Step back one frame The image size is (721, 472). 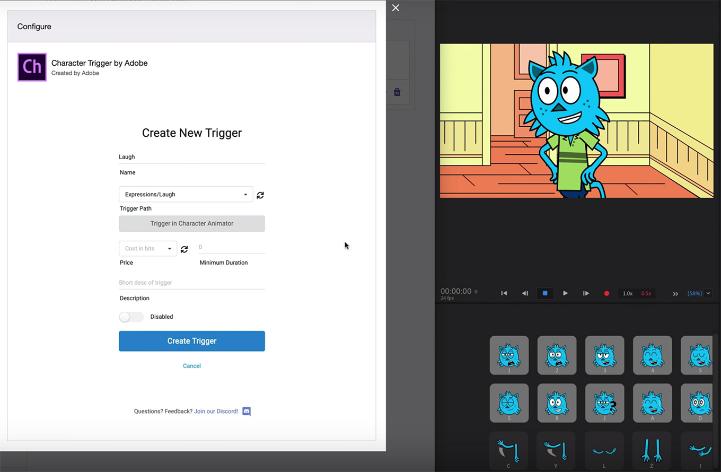click(525, 293)
